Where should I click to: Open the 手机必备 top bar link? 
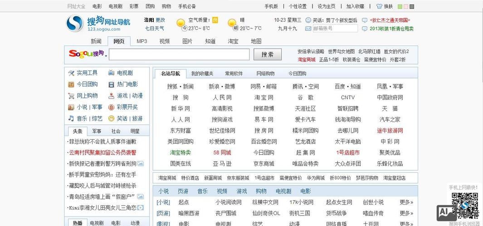[187, 6]
